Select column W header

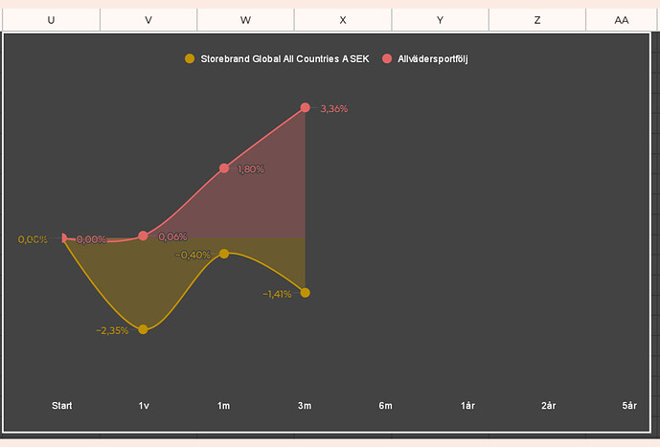pyautogui.click(x=245, y=20)
